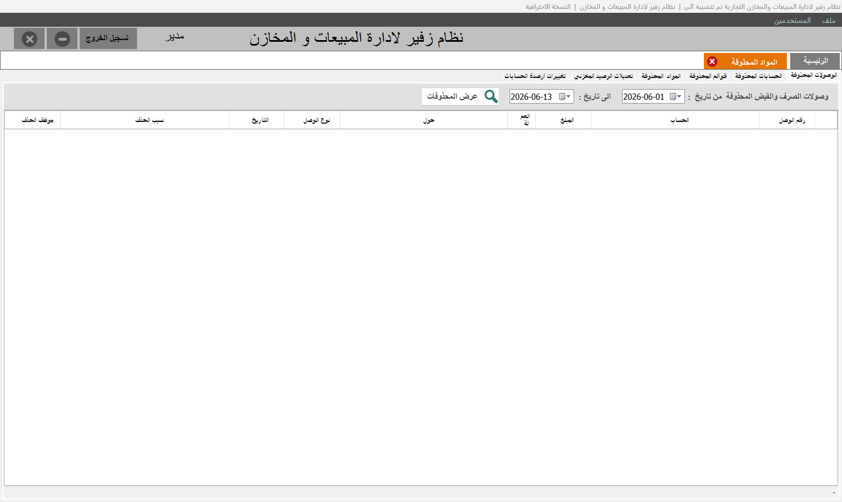Sort by the سبب الحذف column header
The image size is (842, 502).
pos(145,120)
